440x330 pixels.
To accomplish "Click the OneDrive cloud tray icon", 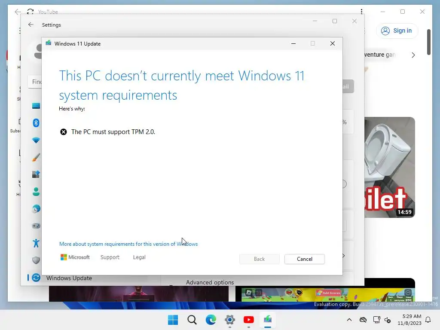I will point(363,320).
